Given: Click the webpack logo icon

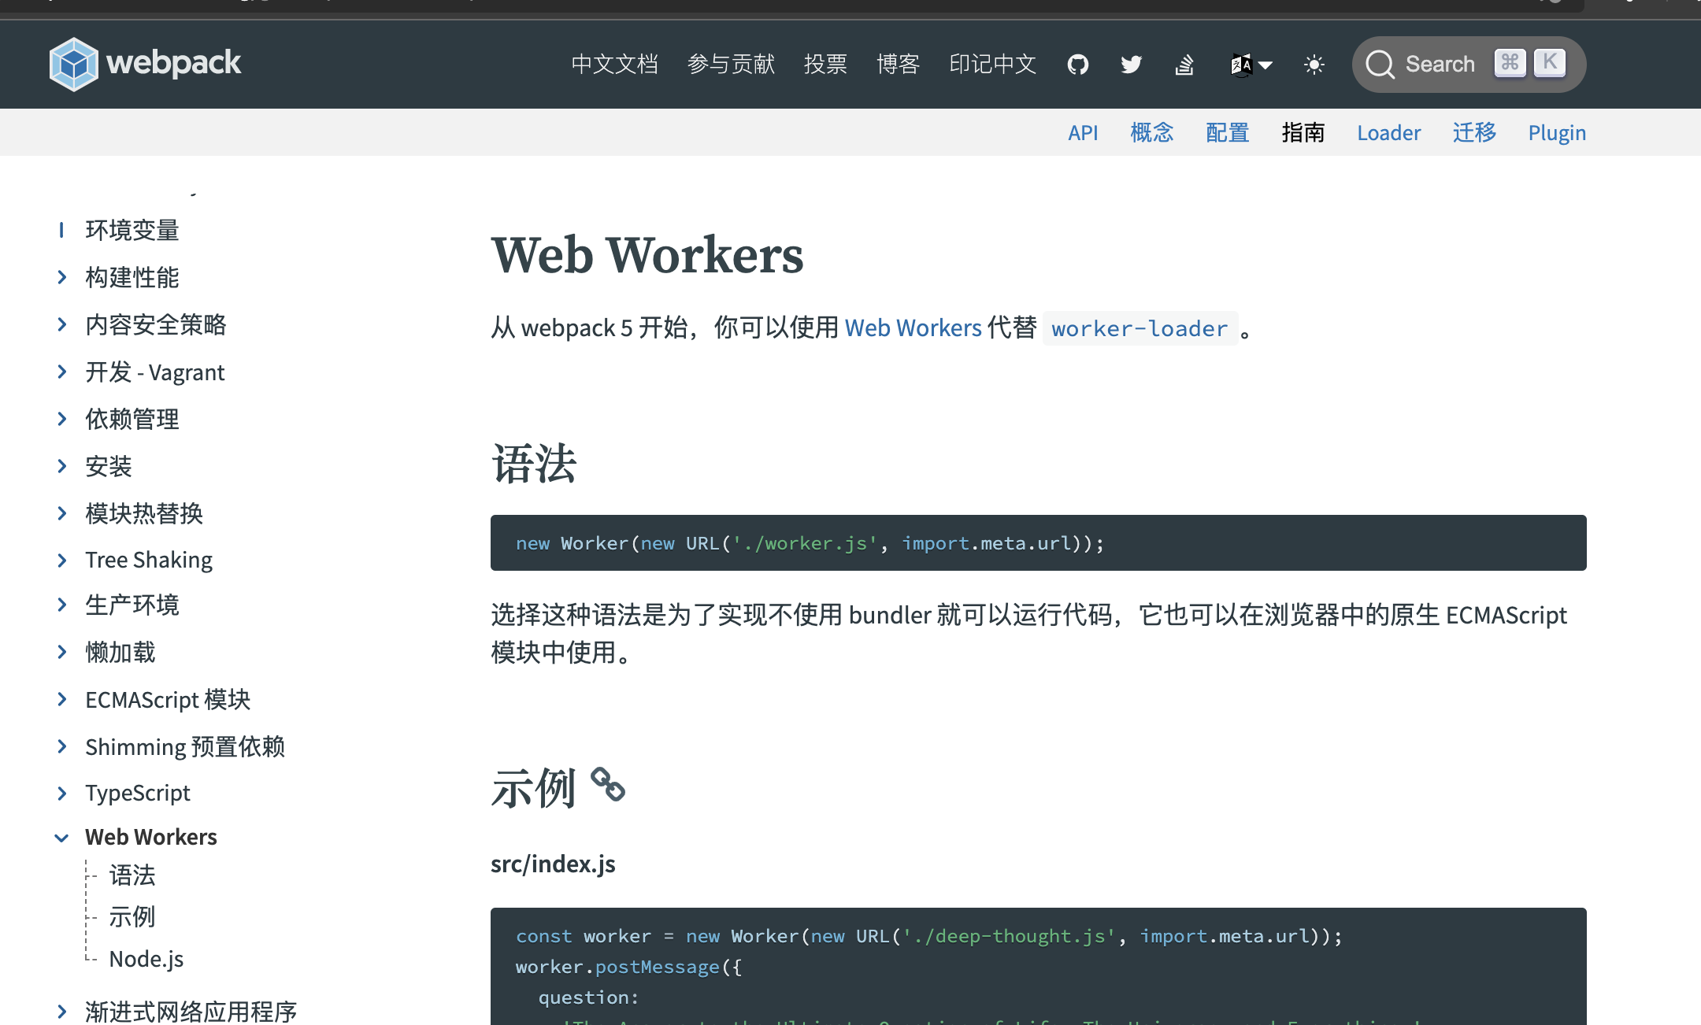Looking at the screenshot, I should [73, 64].
